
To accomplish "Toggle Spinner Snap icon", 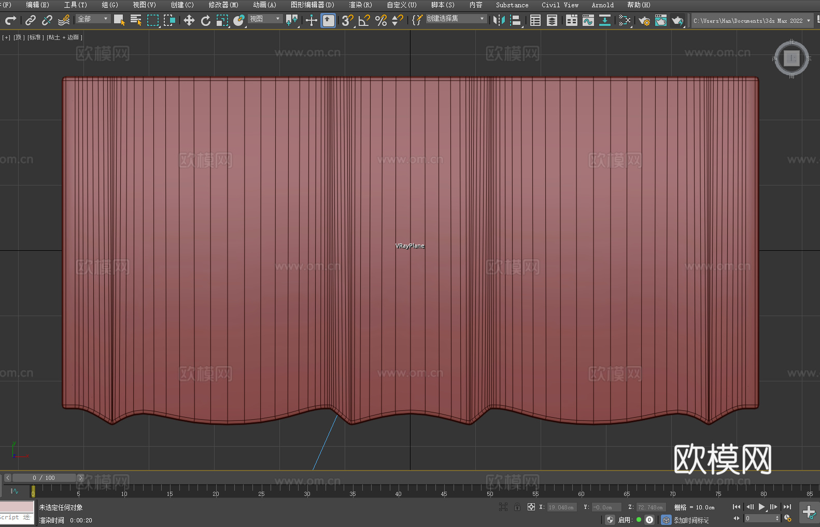I will coord(398,20).
